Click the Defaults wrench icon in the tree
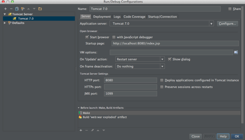 [x=10, y=23]
